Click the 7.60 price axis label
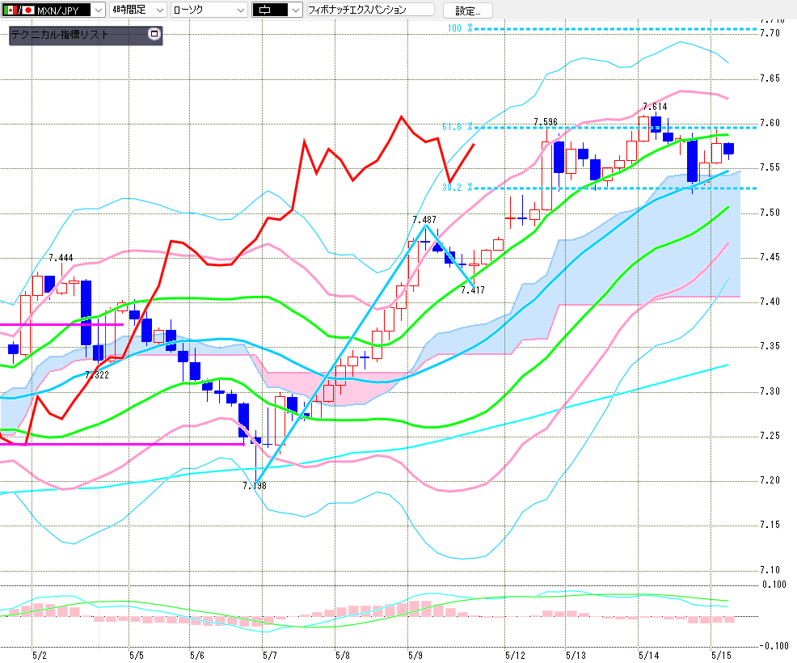Viewport: 797px width, 663px height. [770, 123]
